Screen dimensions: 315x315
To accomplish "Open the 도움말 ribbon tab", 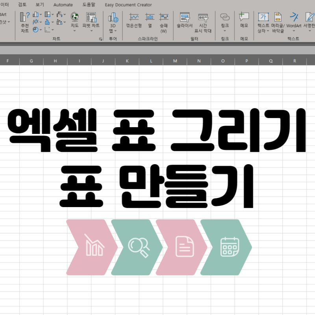I will tap(89, 4).
